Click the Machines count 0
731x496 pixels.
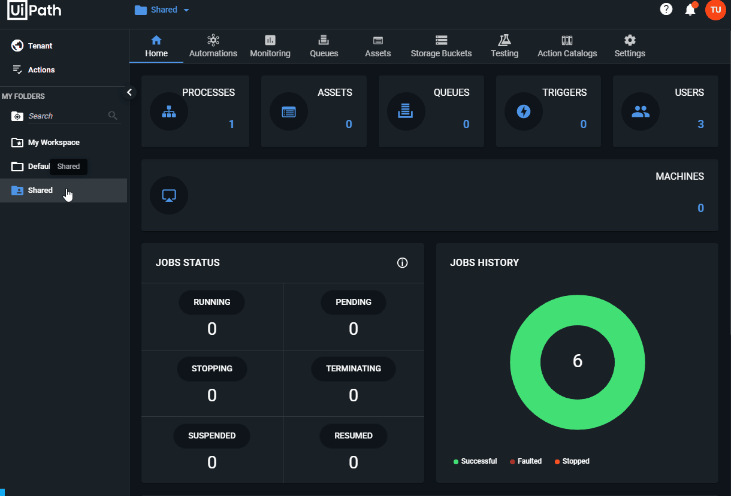(x=700, y=208)
